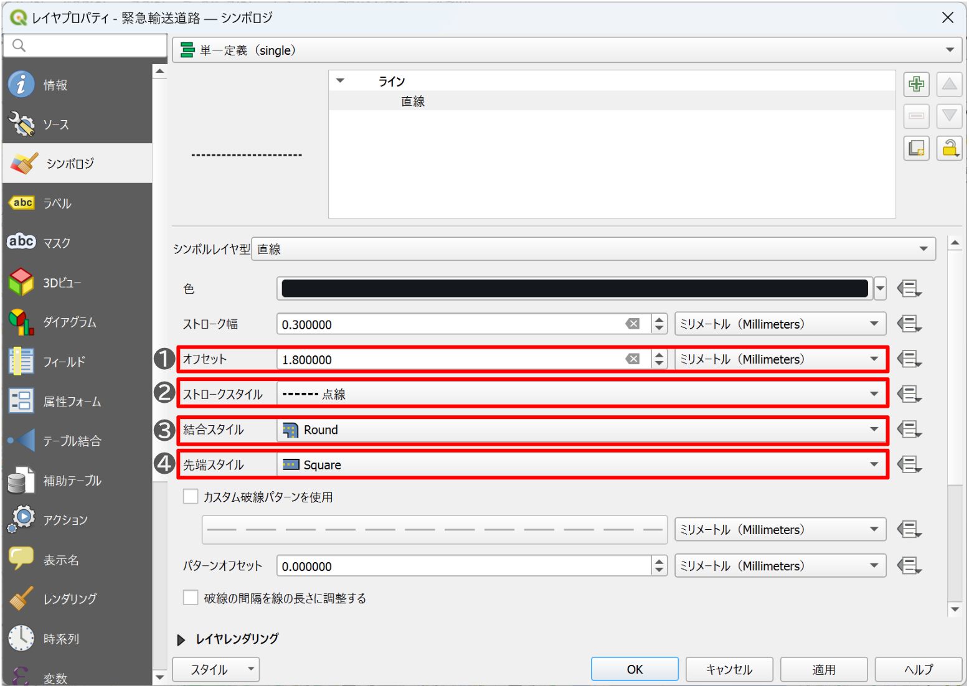This screenshot has width=969, height=686.
Task: Expand the レイヤレンダリング section
Action: click(181, 639)
